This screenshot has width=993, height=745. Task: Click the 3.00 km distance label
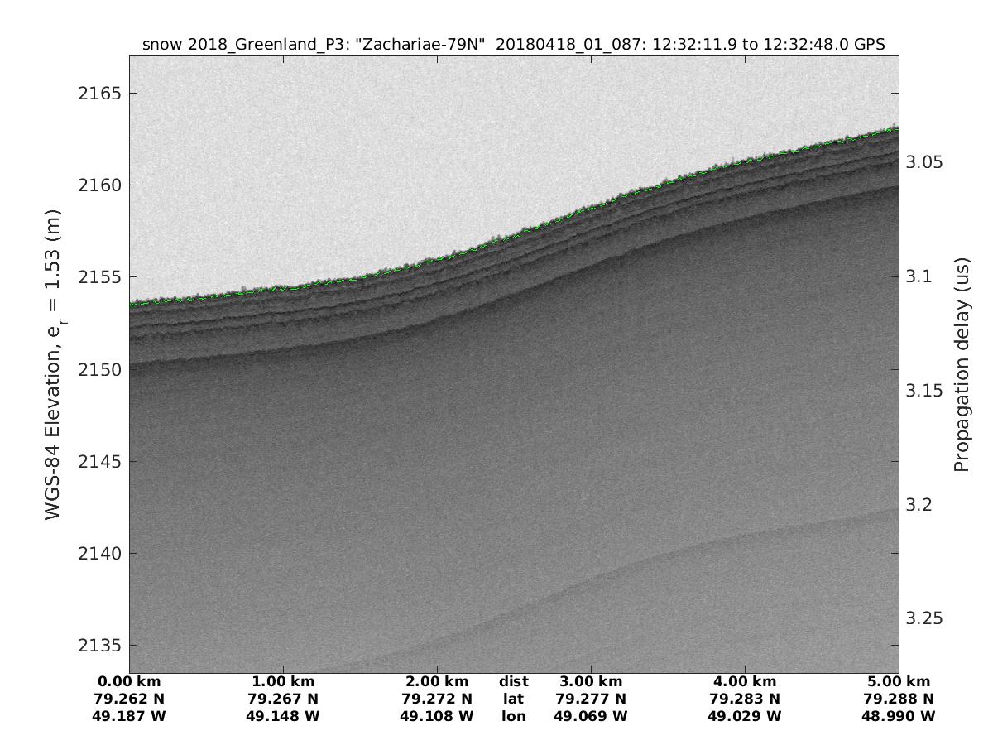pos(591,682)
